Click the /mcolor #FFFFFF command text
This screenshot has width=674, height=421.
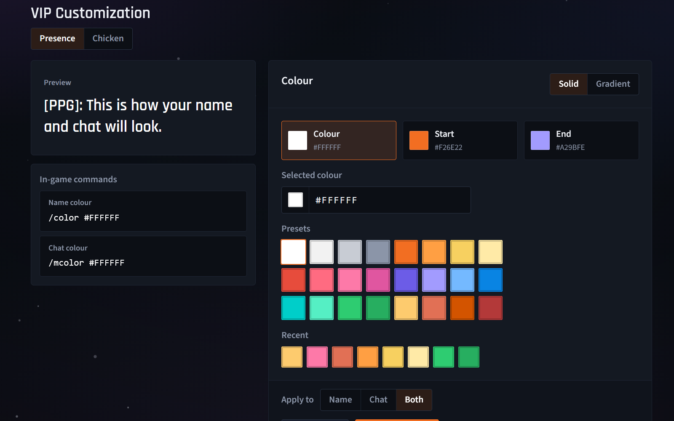tap(86, 263)
